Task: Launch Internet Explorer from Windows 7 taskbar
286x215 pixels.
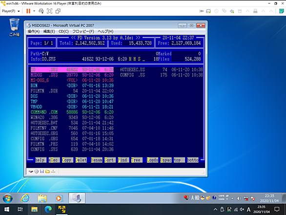Action: coord(25,198)
